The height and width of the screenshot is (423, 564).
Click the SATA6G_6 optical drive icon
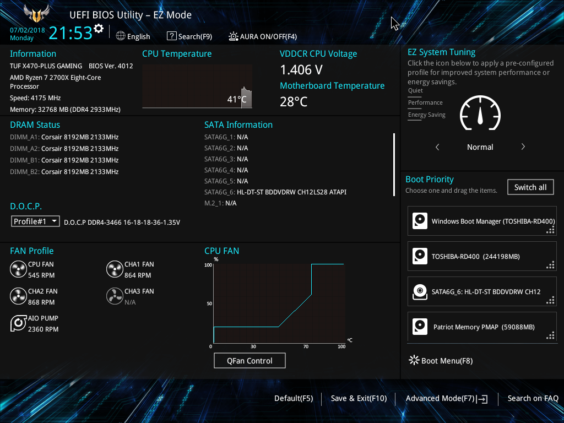point(420,291)
